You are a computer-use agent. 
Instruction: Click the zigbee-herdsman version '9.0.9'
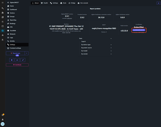click(123, 18)
